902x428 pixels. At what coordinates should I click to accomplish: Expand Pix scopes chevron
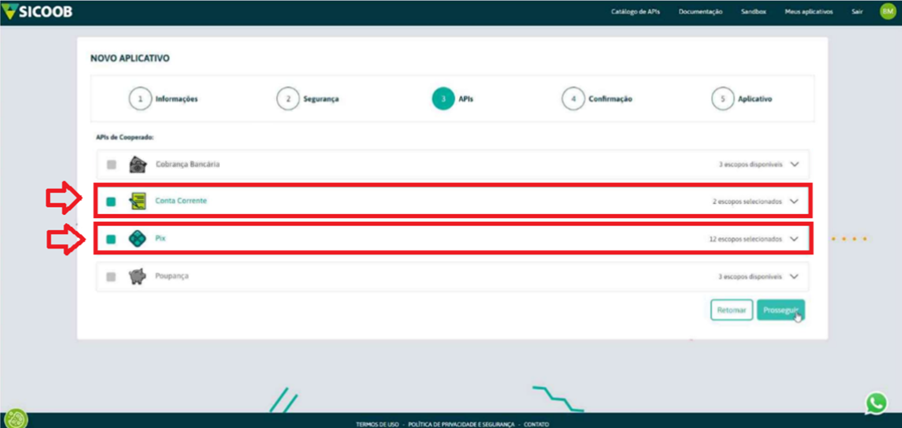[794, 239]
